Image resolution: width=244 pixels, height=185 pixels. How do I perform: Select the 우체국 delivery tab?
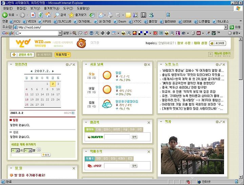point(89,159)
